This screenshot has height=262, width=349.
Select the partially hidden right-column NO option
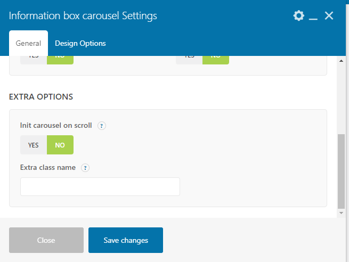click(x=216, y=60)
